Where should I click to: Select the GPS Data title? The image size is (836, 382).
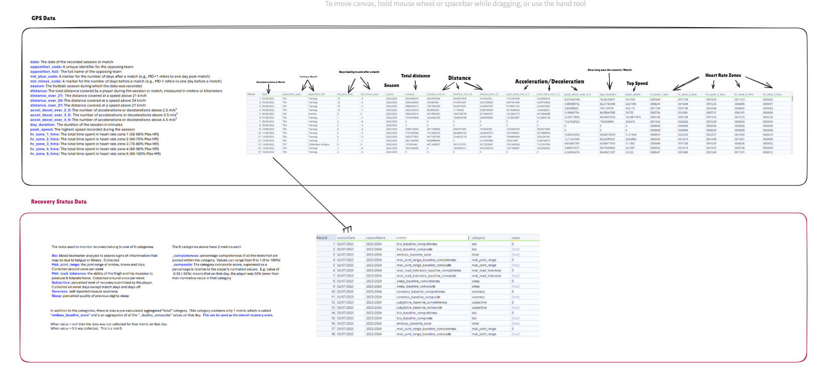[44, 18]
